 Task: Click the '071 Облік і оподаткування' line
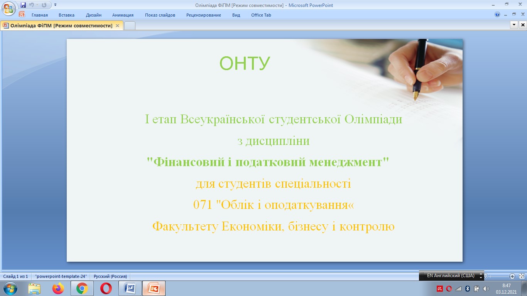click(x=274, y=205)
